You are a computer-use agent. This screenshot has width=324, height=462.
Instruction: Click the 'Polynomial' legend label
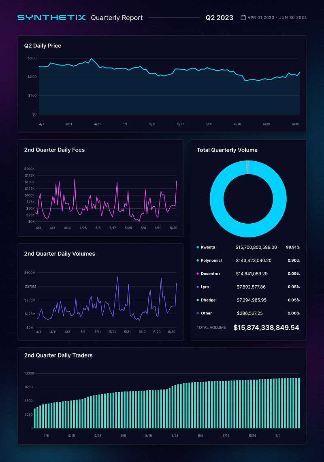pyautogui.click(x=211, y=261)
